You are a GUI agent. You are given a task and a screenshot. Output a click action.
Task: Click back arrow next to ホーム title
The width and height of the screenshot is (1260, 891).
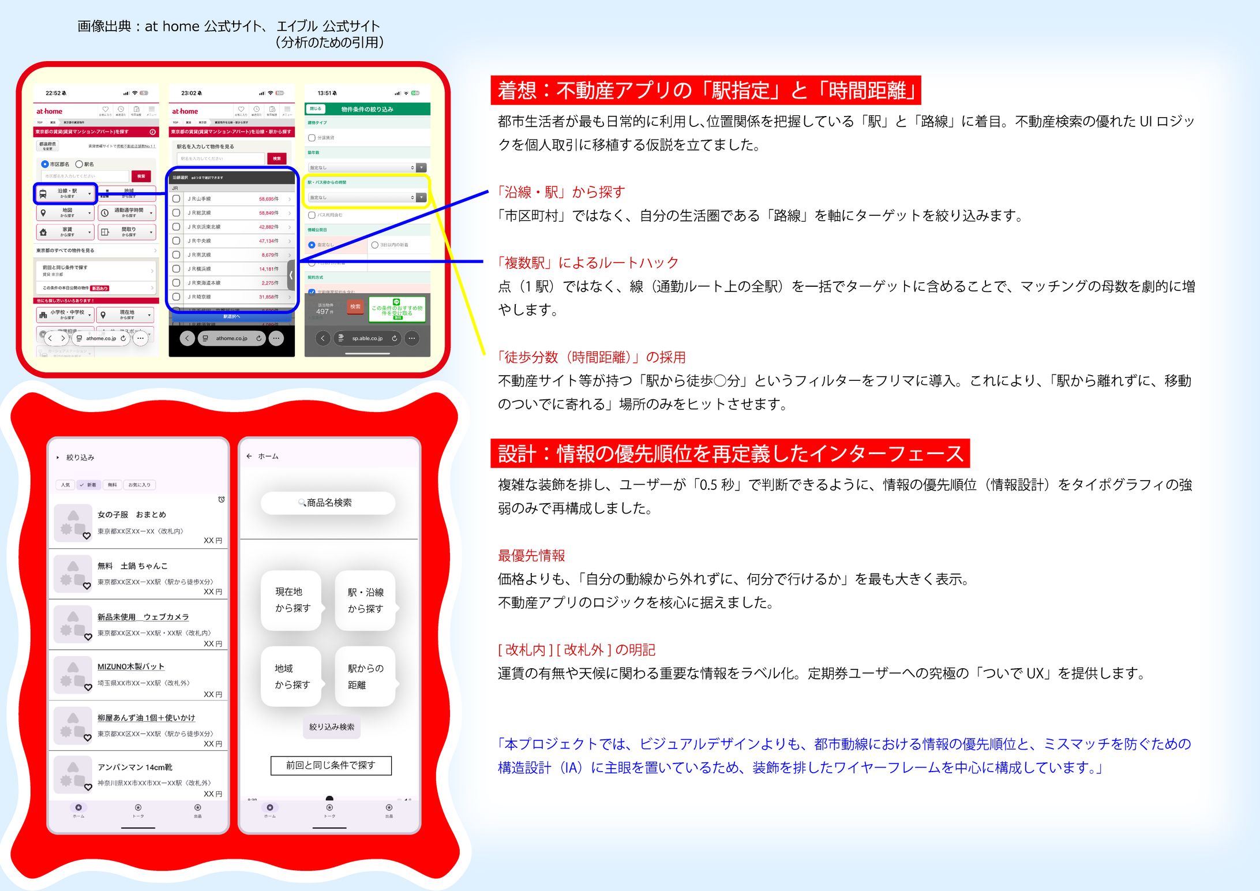249,456
